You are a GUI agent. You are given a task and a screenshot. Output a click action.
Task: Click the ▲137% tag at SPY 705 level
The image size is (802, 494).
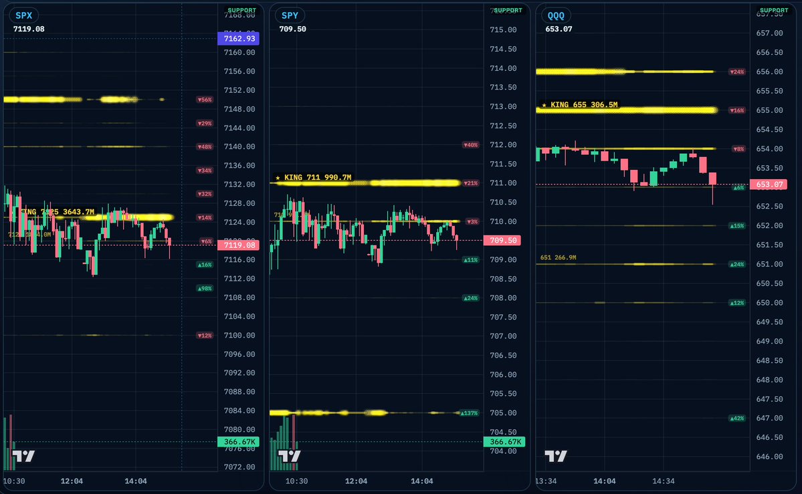tap(469, 412)
